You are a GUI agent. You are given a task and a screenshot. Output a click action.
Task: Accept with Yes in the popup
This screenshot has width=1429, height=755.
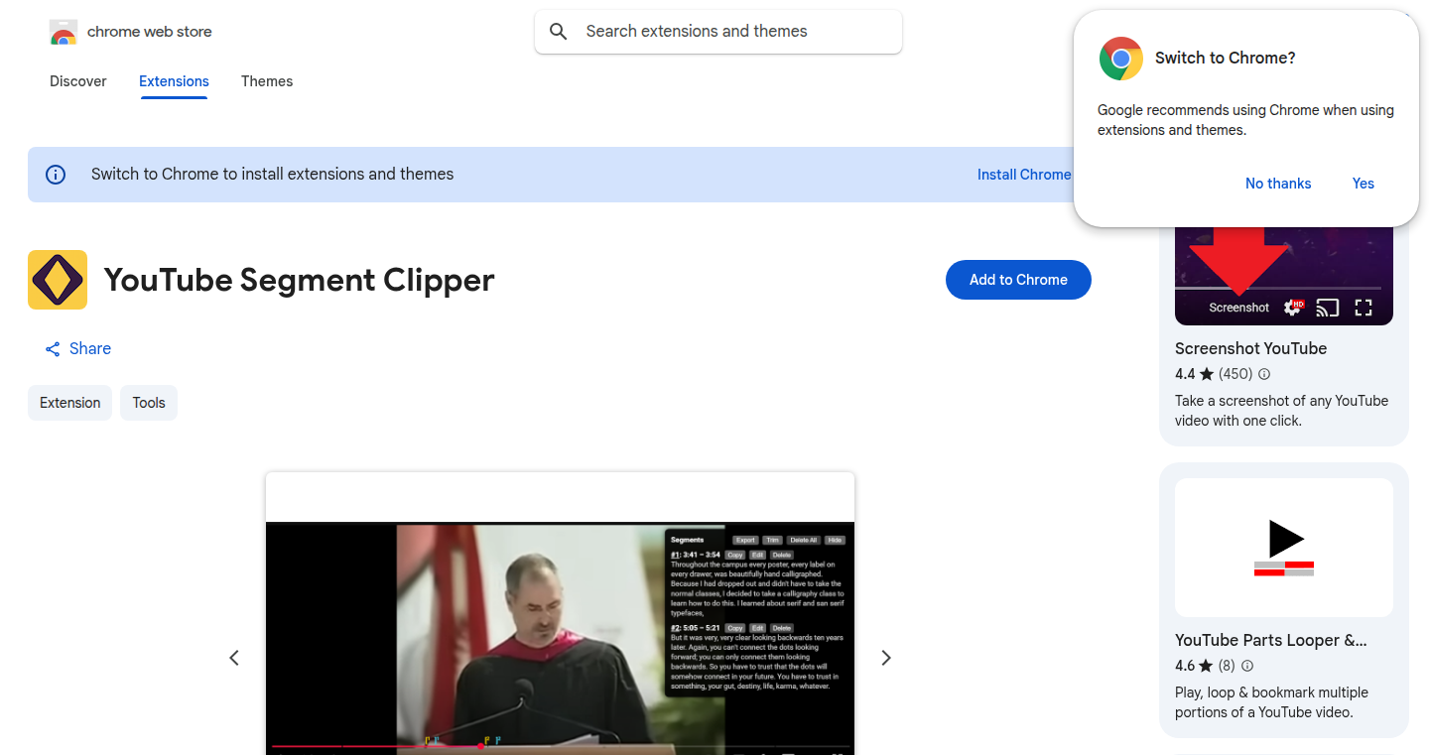pyautogui.click(x=1364, y=184)
